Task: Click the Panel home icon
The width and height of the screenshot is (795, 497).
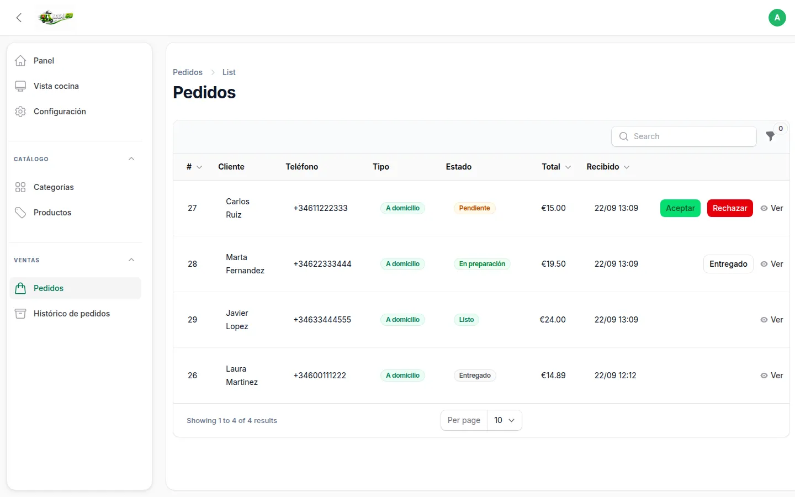Action: point(20,61)
